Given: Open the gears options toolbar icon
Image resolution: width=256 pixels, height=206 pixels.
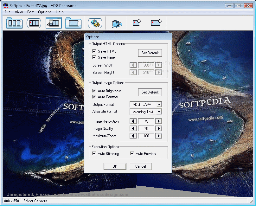Looking at the screenshot, I should point(95,23).
